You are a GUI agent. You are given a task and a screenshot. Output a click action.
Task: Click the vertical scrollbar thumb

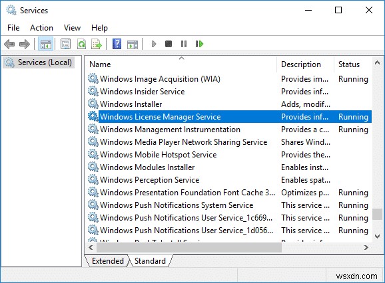(x=377, y=214)
